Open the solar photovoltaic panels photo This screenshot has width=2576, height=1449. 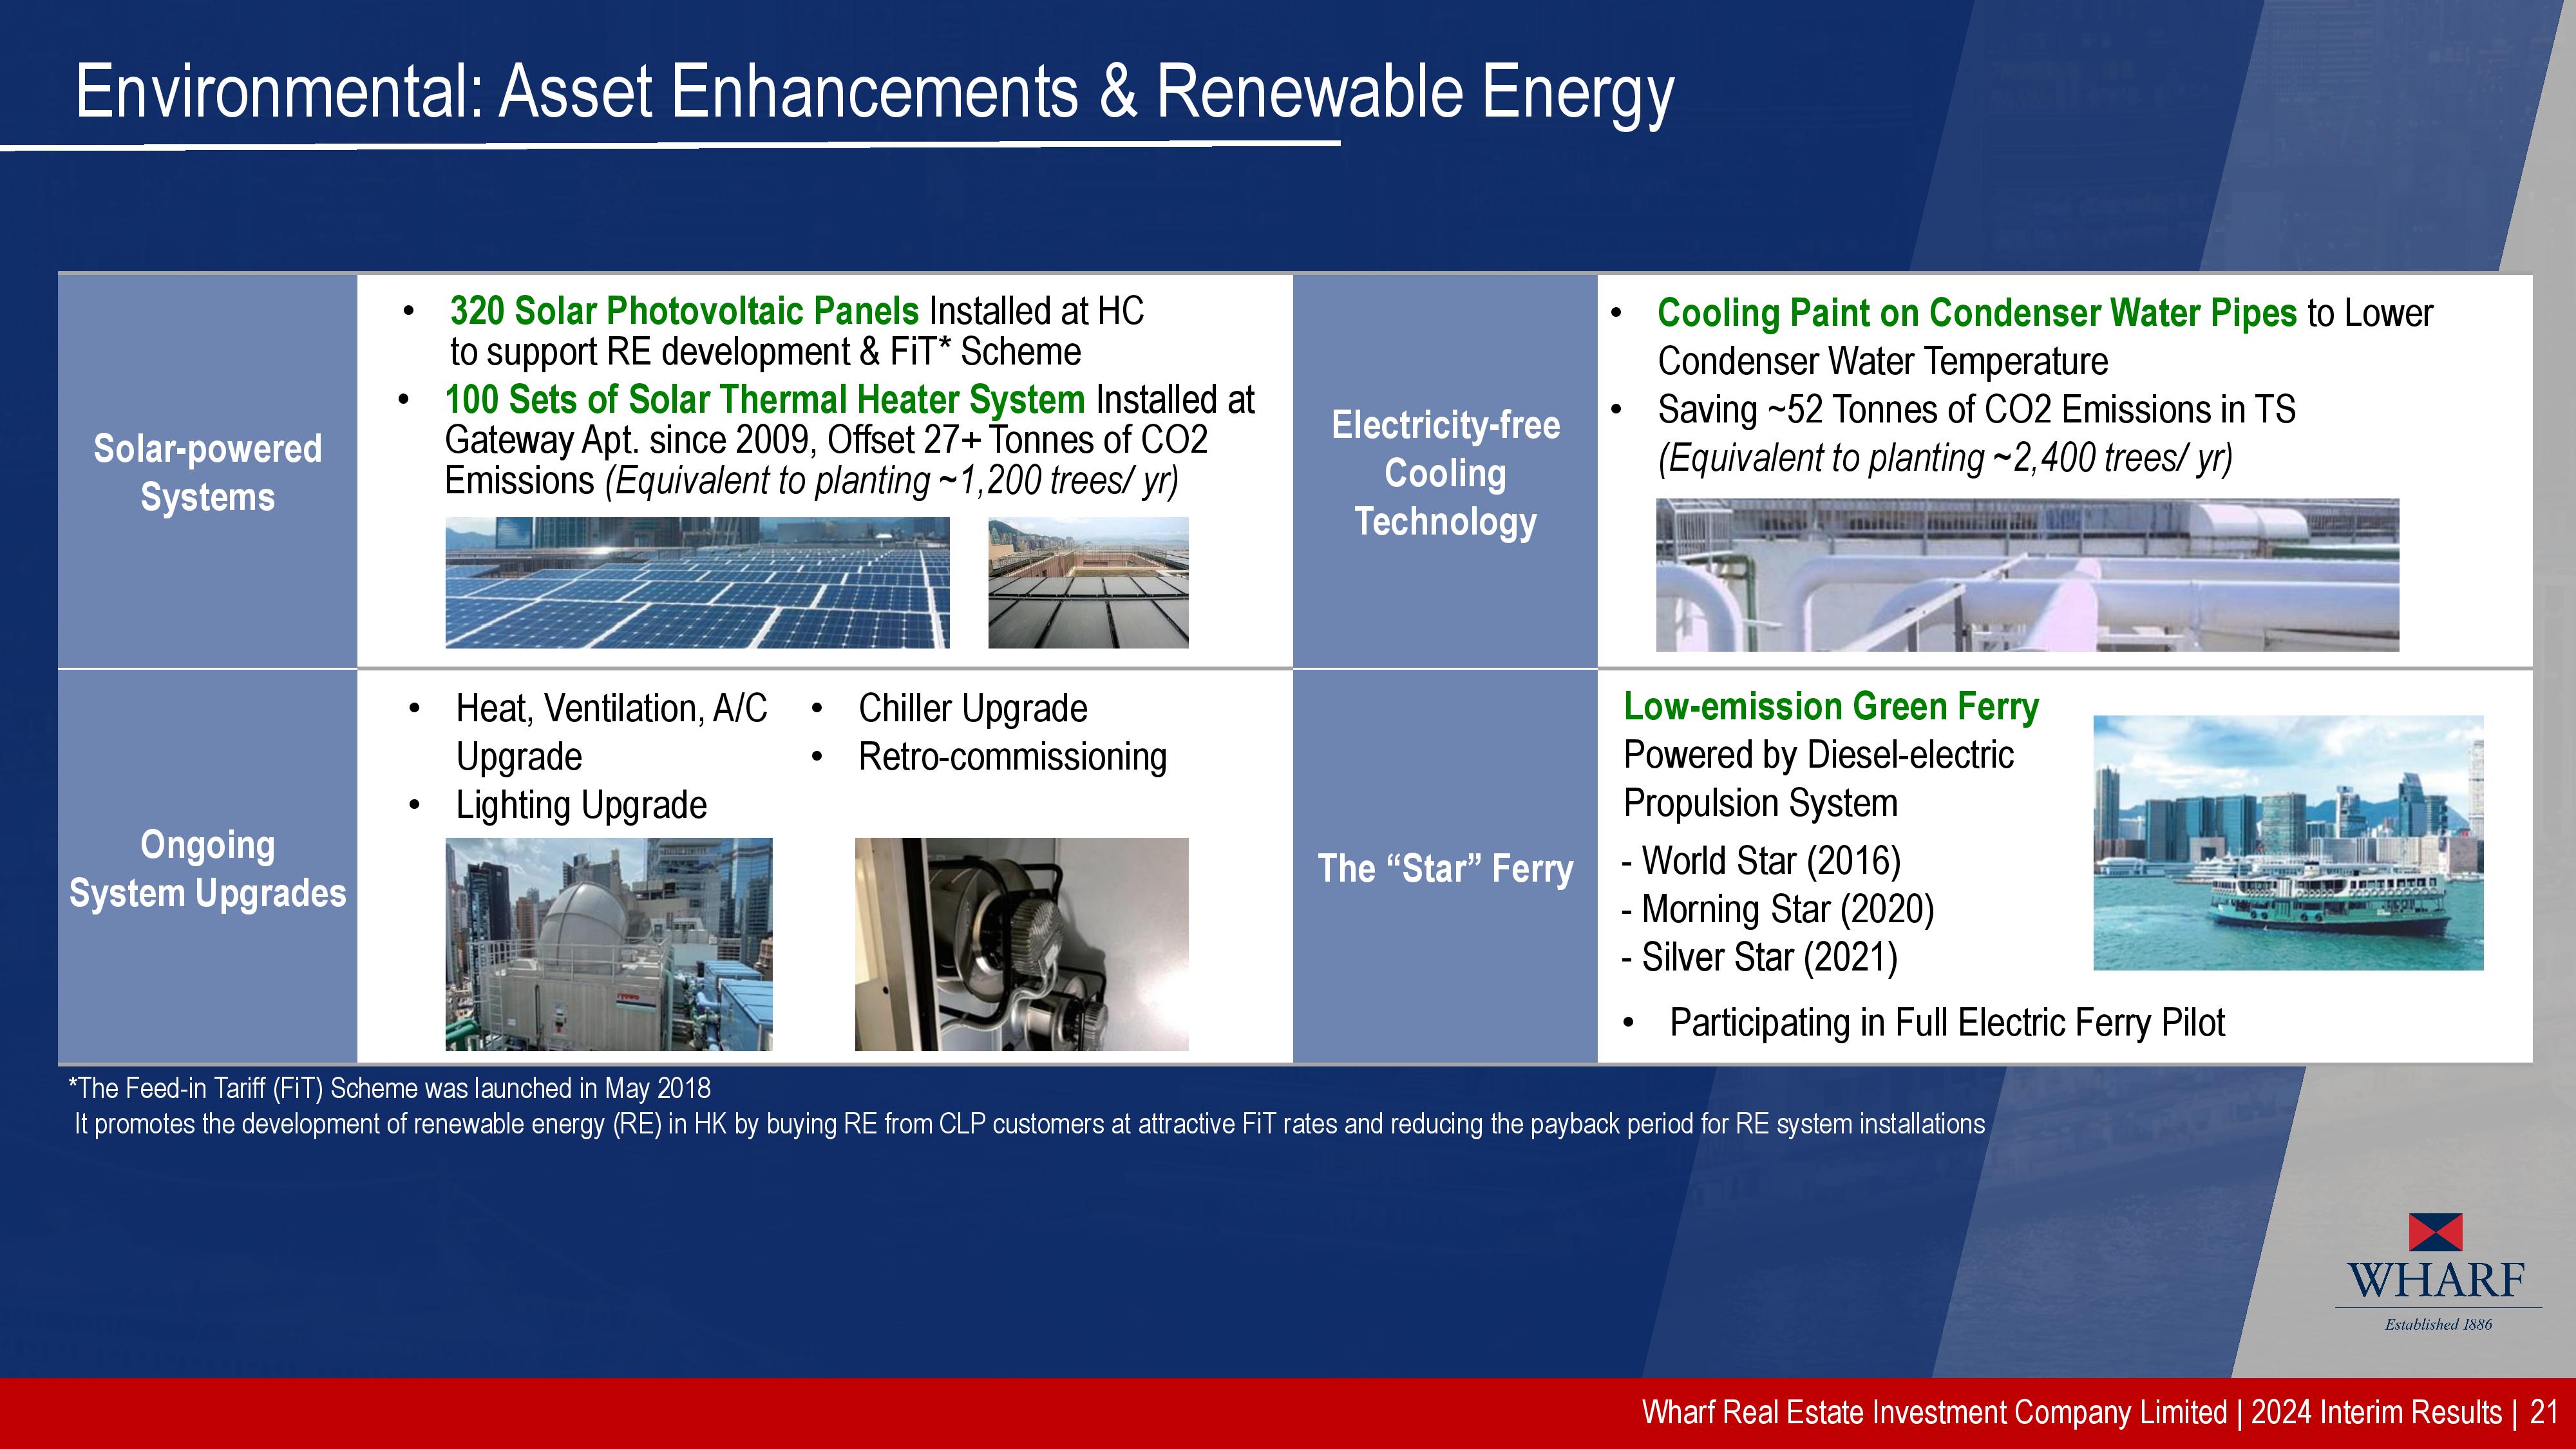(697, 582)
